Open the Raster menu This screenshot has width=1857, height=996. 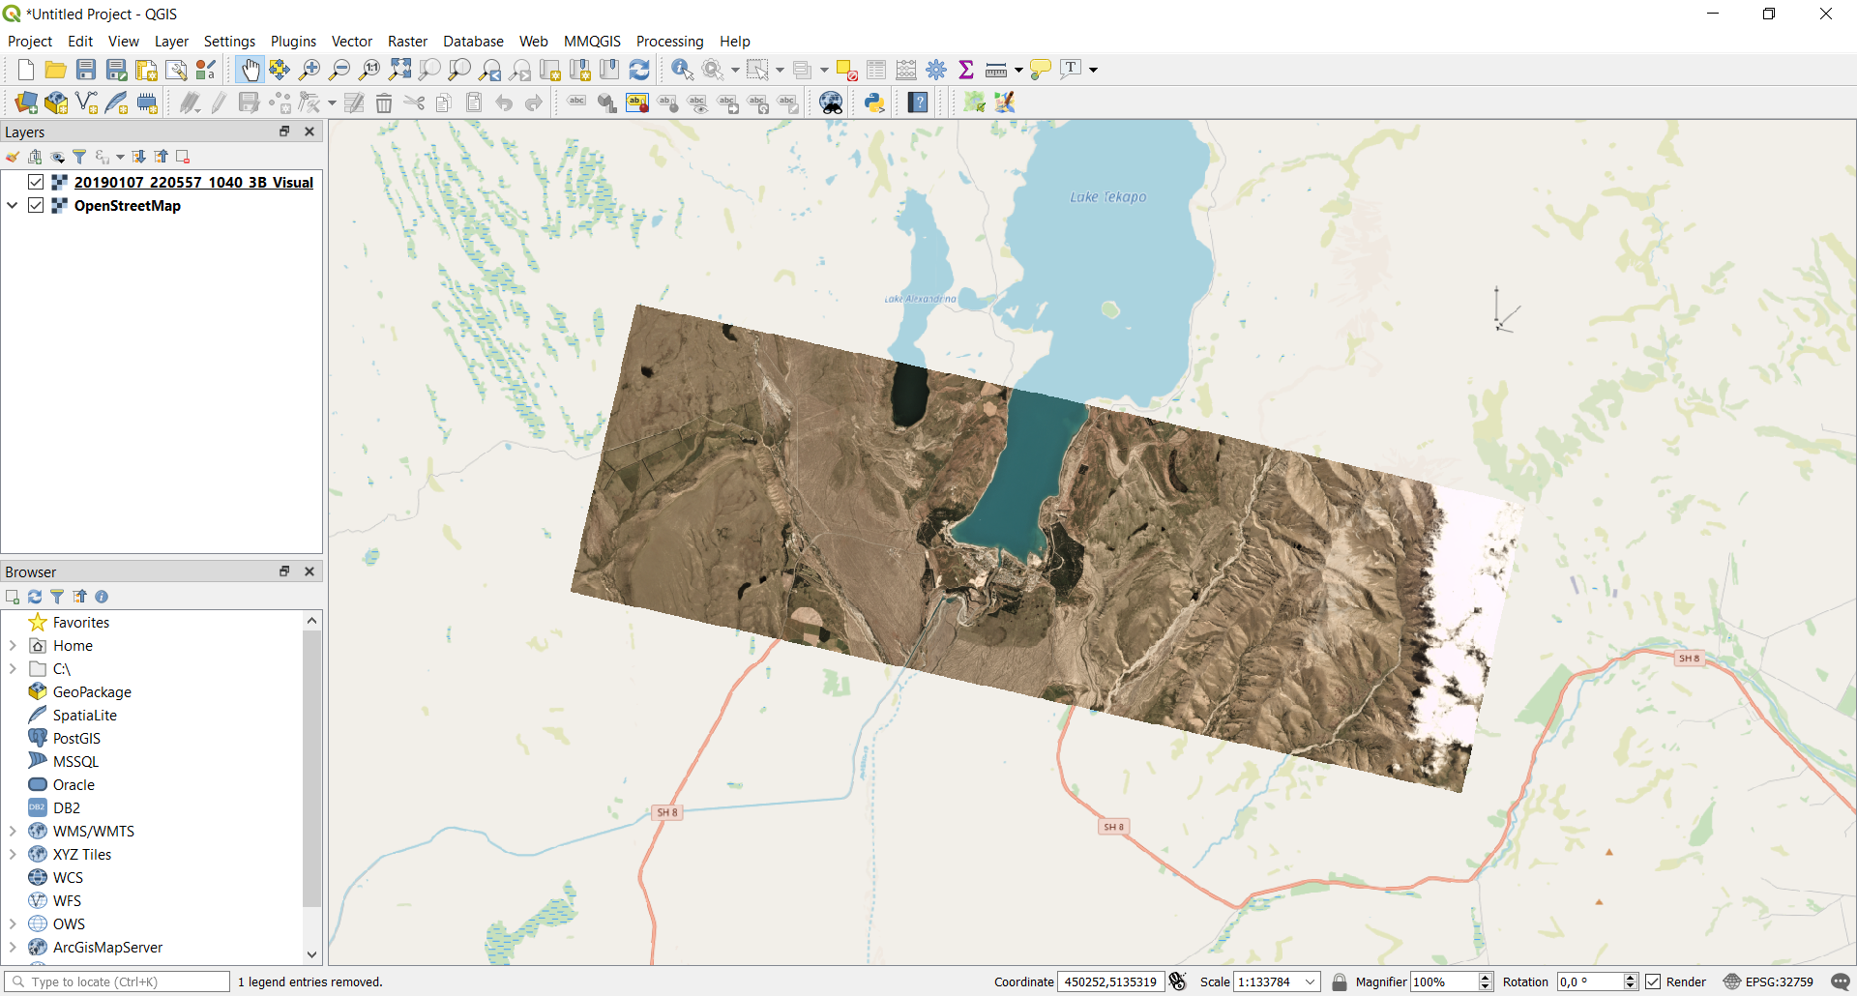pos(407,41)
